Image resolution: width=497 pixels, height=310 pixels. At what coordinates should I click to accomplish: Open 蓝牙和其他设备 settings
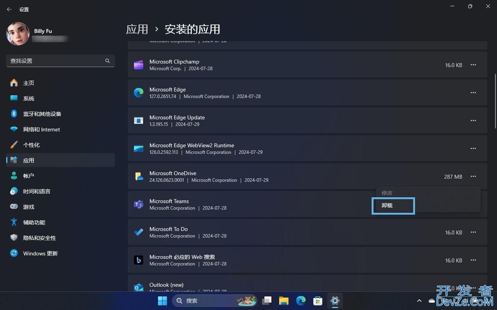pyautogui.click(x=61, y=114)
